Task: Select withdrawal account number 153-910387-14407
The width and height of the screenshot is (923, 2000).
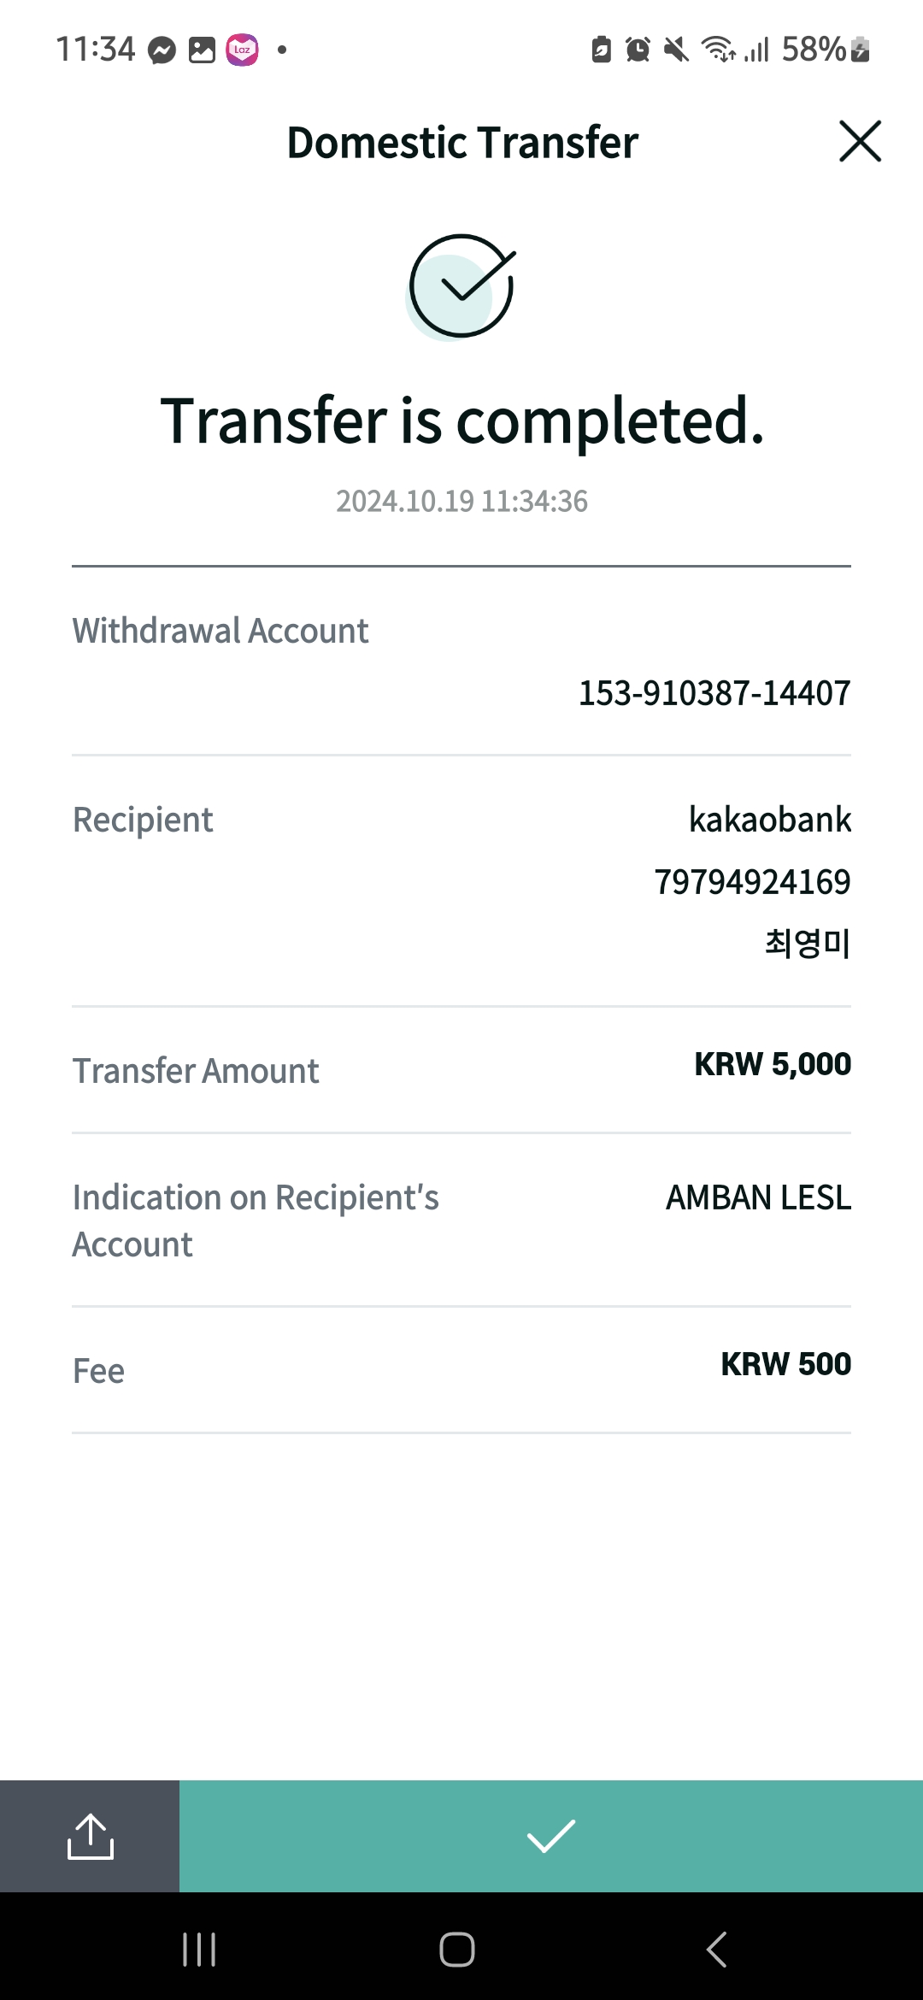Action: pos(714,693)
